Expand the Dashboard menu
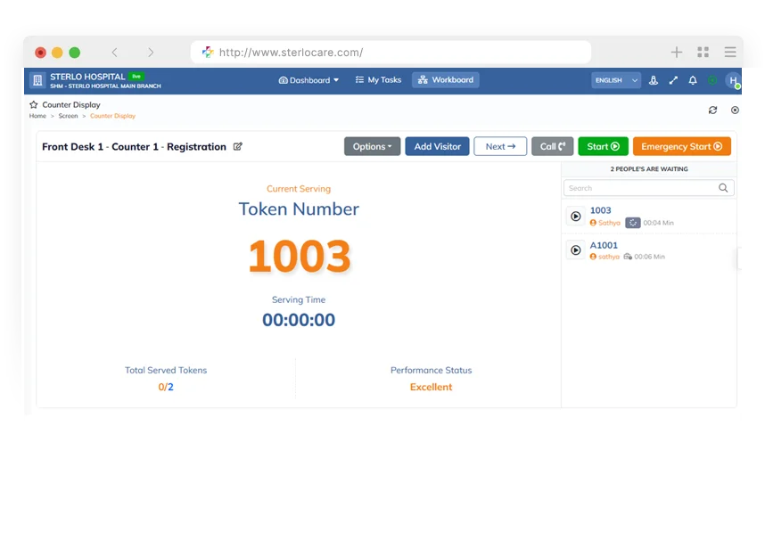Screen dimensions: 765x540 [308, 80]
